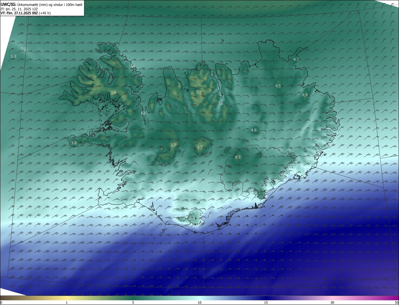399x305 pixels.
Task: Click the 4.5 value label on the map
Action: [x=278, y=86]
